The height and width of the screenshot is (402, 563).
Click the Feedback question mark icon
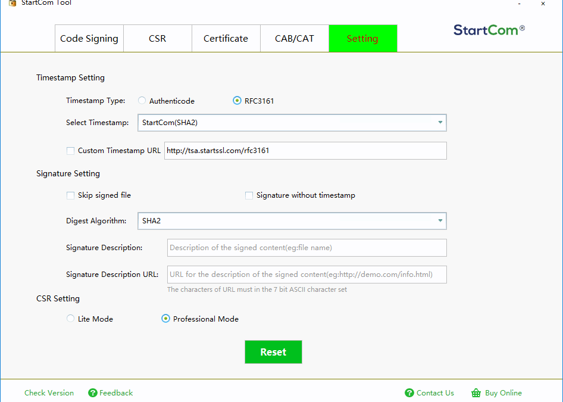[x=93, y=392]
